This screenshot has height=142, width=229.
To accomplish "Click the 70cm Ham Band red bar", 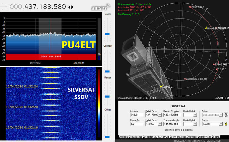I will pos(51,57).
